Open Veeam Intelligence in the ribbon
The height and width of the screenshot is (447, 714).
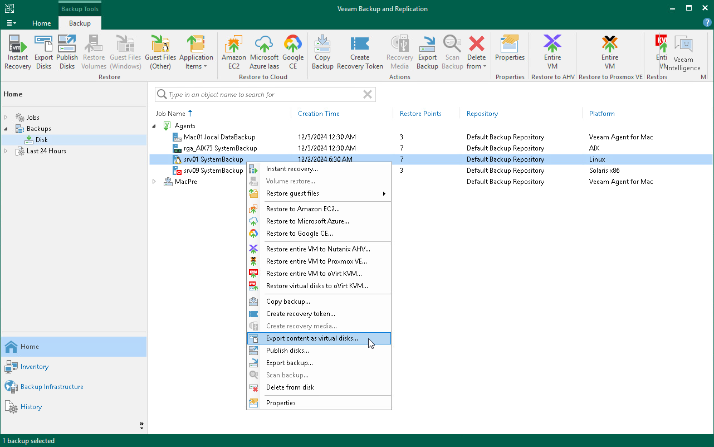[683, 54]
